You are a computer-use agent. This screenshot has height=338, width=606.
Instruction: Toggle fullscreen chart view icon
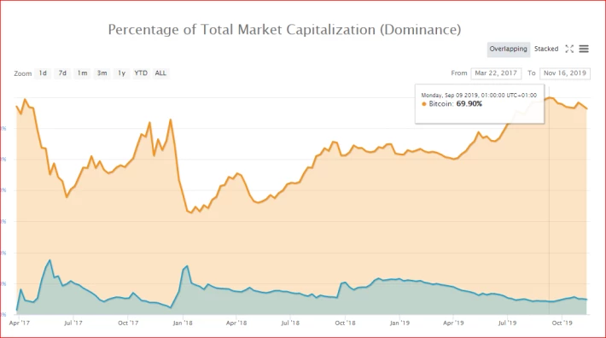(x=569, y=49)
